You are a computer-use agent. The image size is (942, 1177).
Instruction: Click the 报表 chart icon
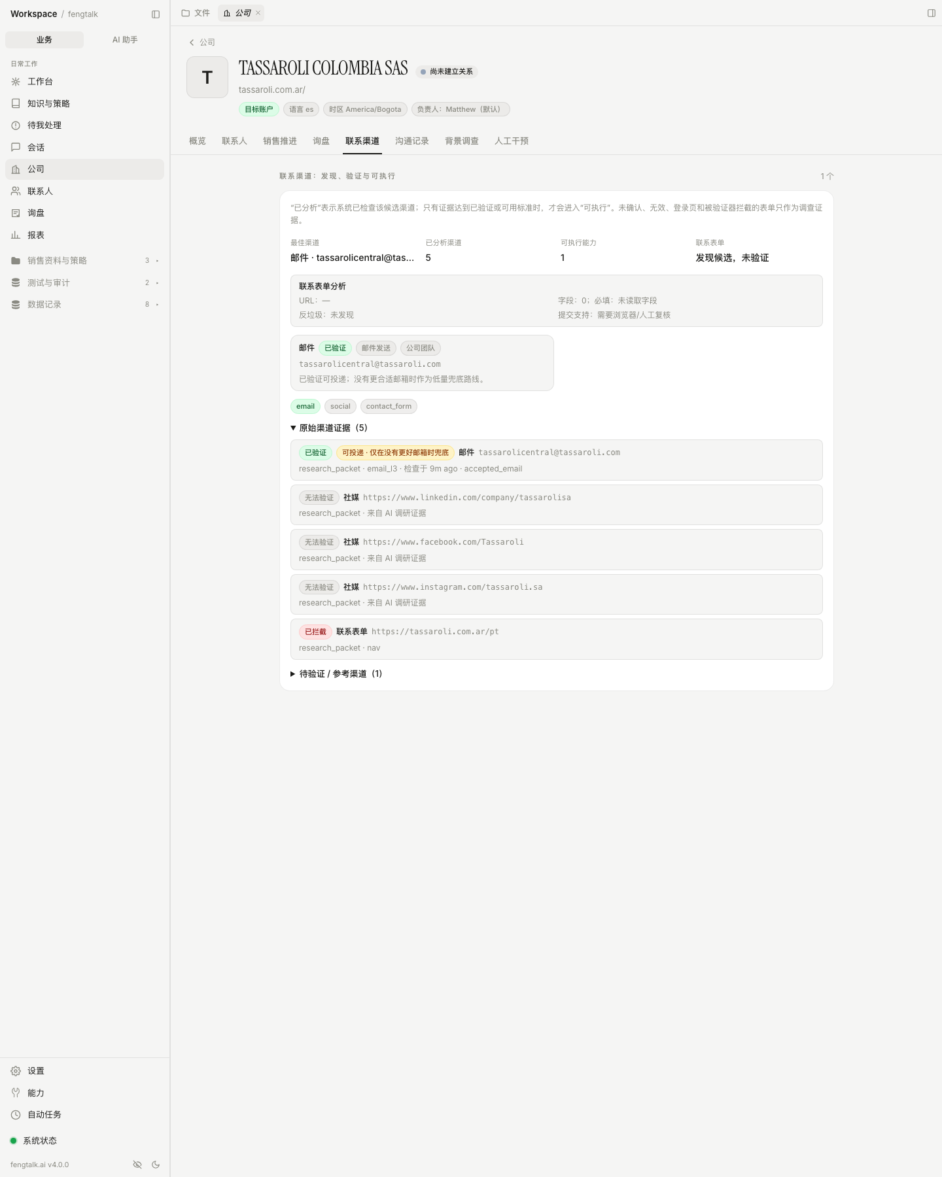point(16,235)
